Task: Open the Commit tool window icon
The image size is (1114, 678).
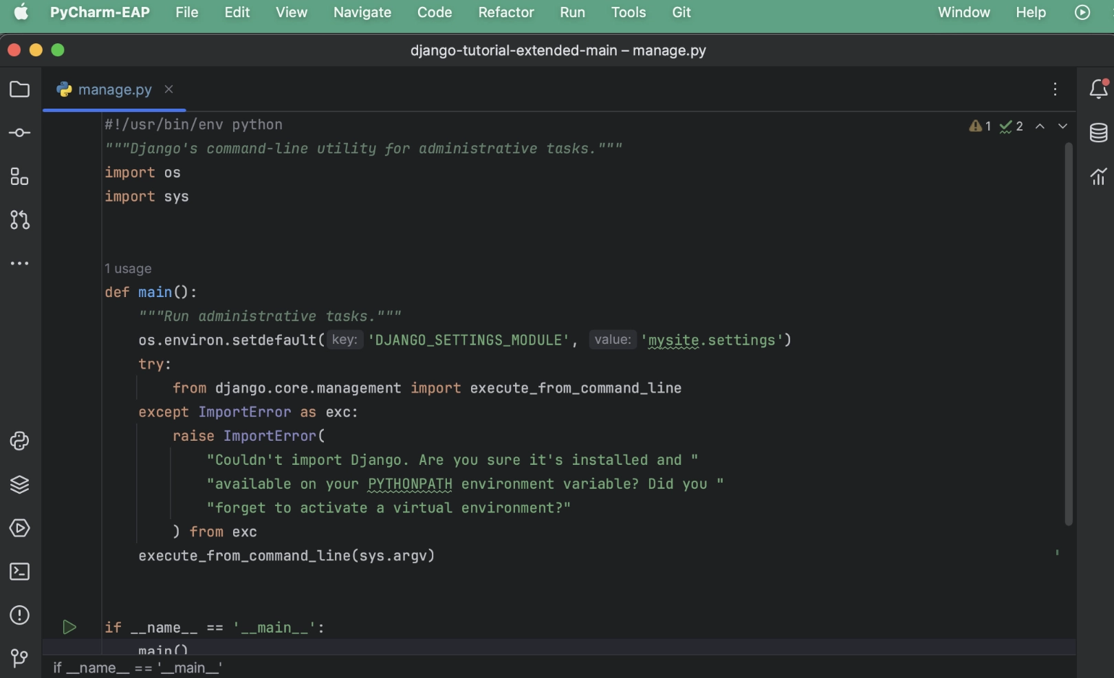Action: coord(19,133)
